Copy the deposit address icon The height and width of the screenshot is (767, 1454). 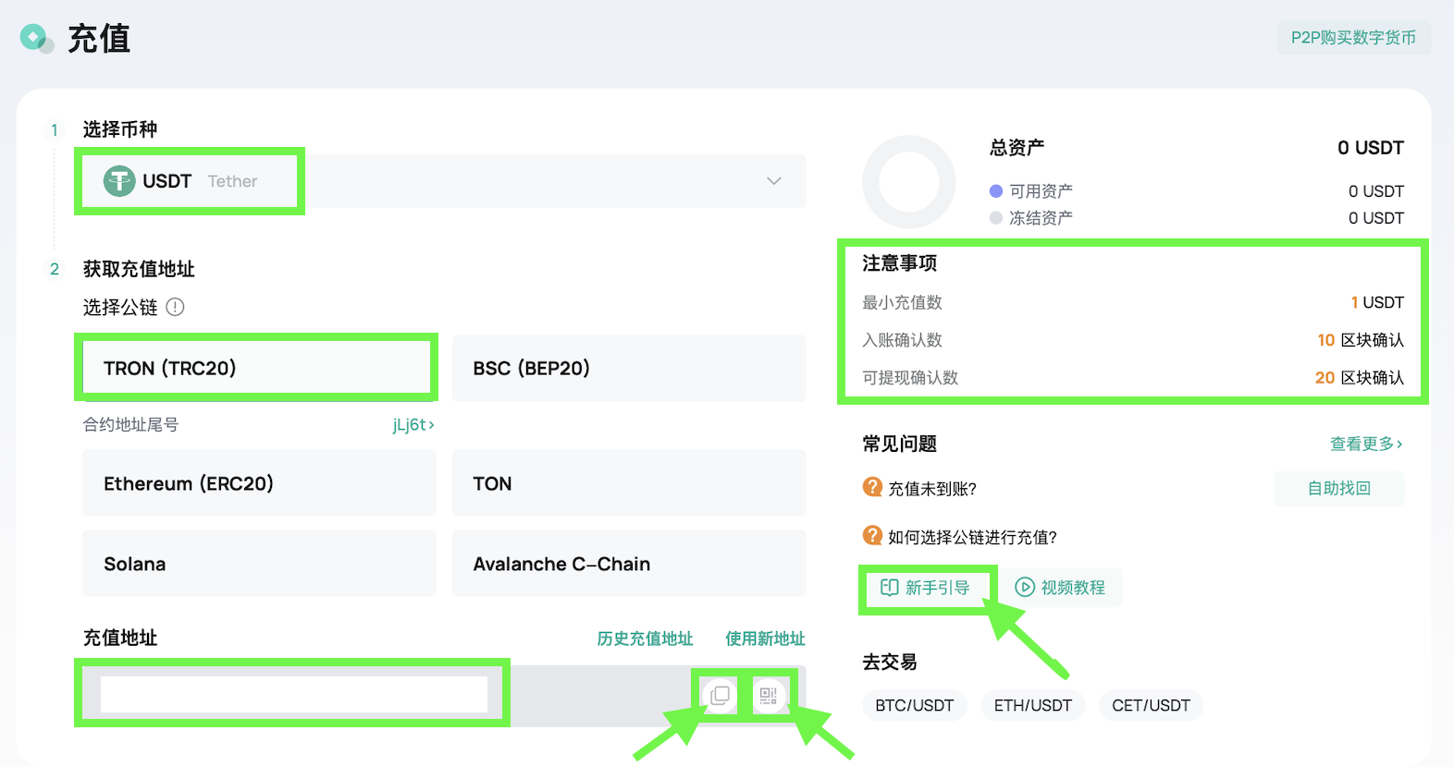point(721,695)
